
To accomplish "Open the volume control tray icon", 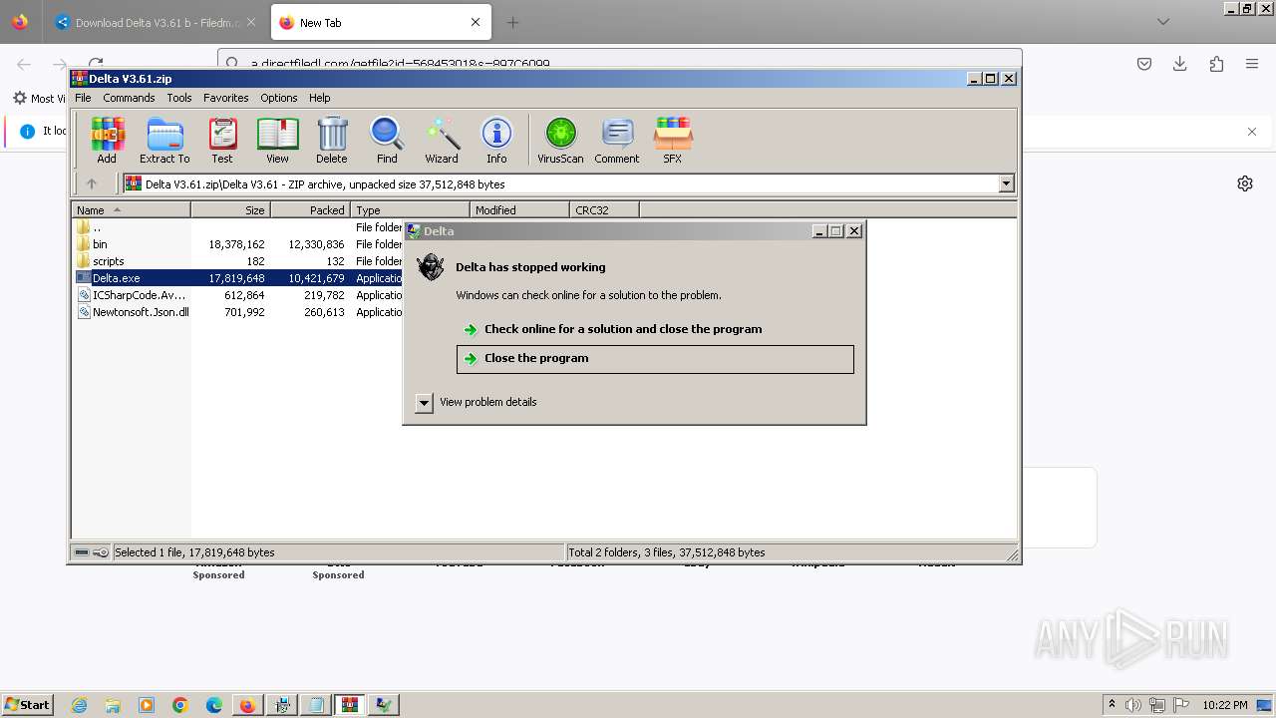I will click(1133, 705).
